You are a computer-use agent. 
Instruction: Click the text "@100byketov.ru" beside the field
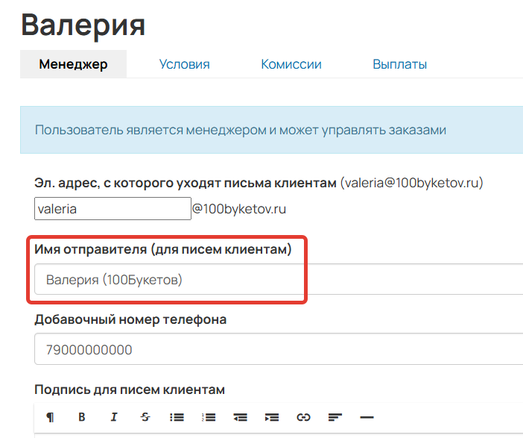pyautogui.click(x=239, y=209)
